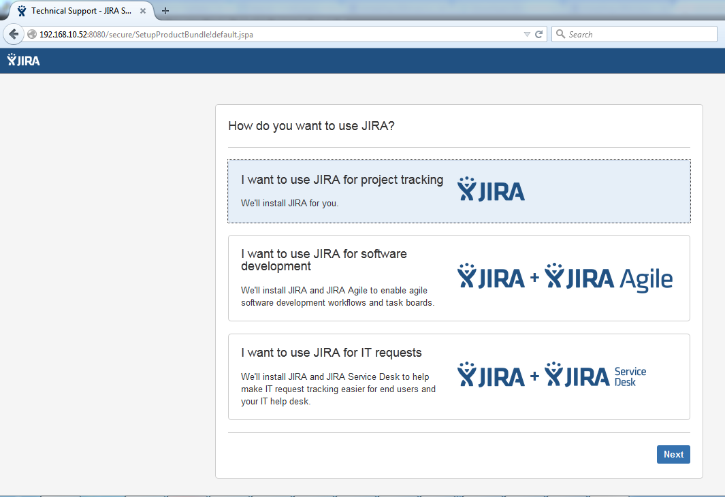This screenshot has height=497, width=725.
Task: Click the magnifier icon in the search box
Action: point(560,34)
